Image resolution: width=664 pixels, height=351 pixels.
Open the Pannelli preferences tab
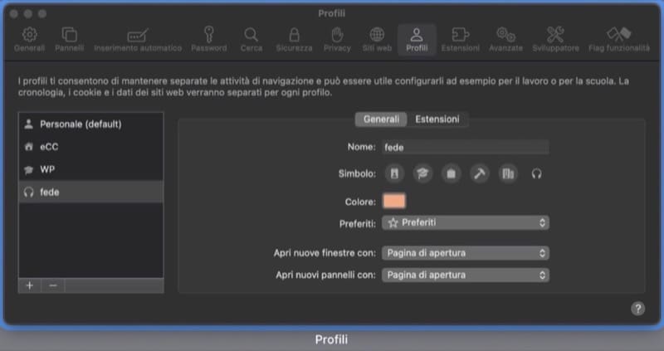[x=70, y=39]
